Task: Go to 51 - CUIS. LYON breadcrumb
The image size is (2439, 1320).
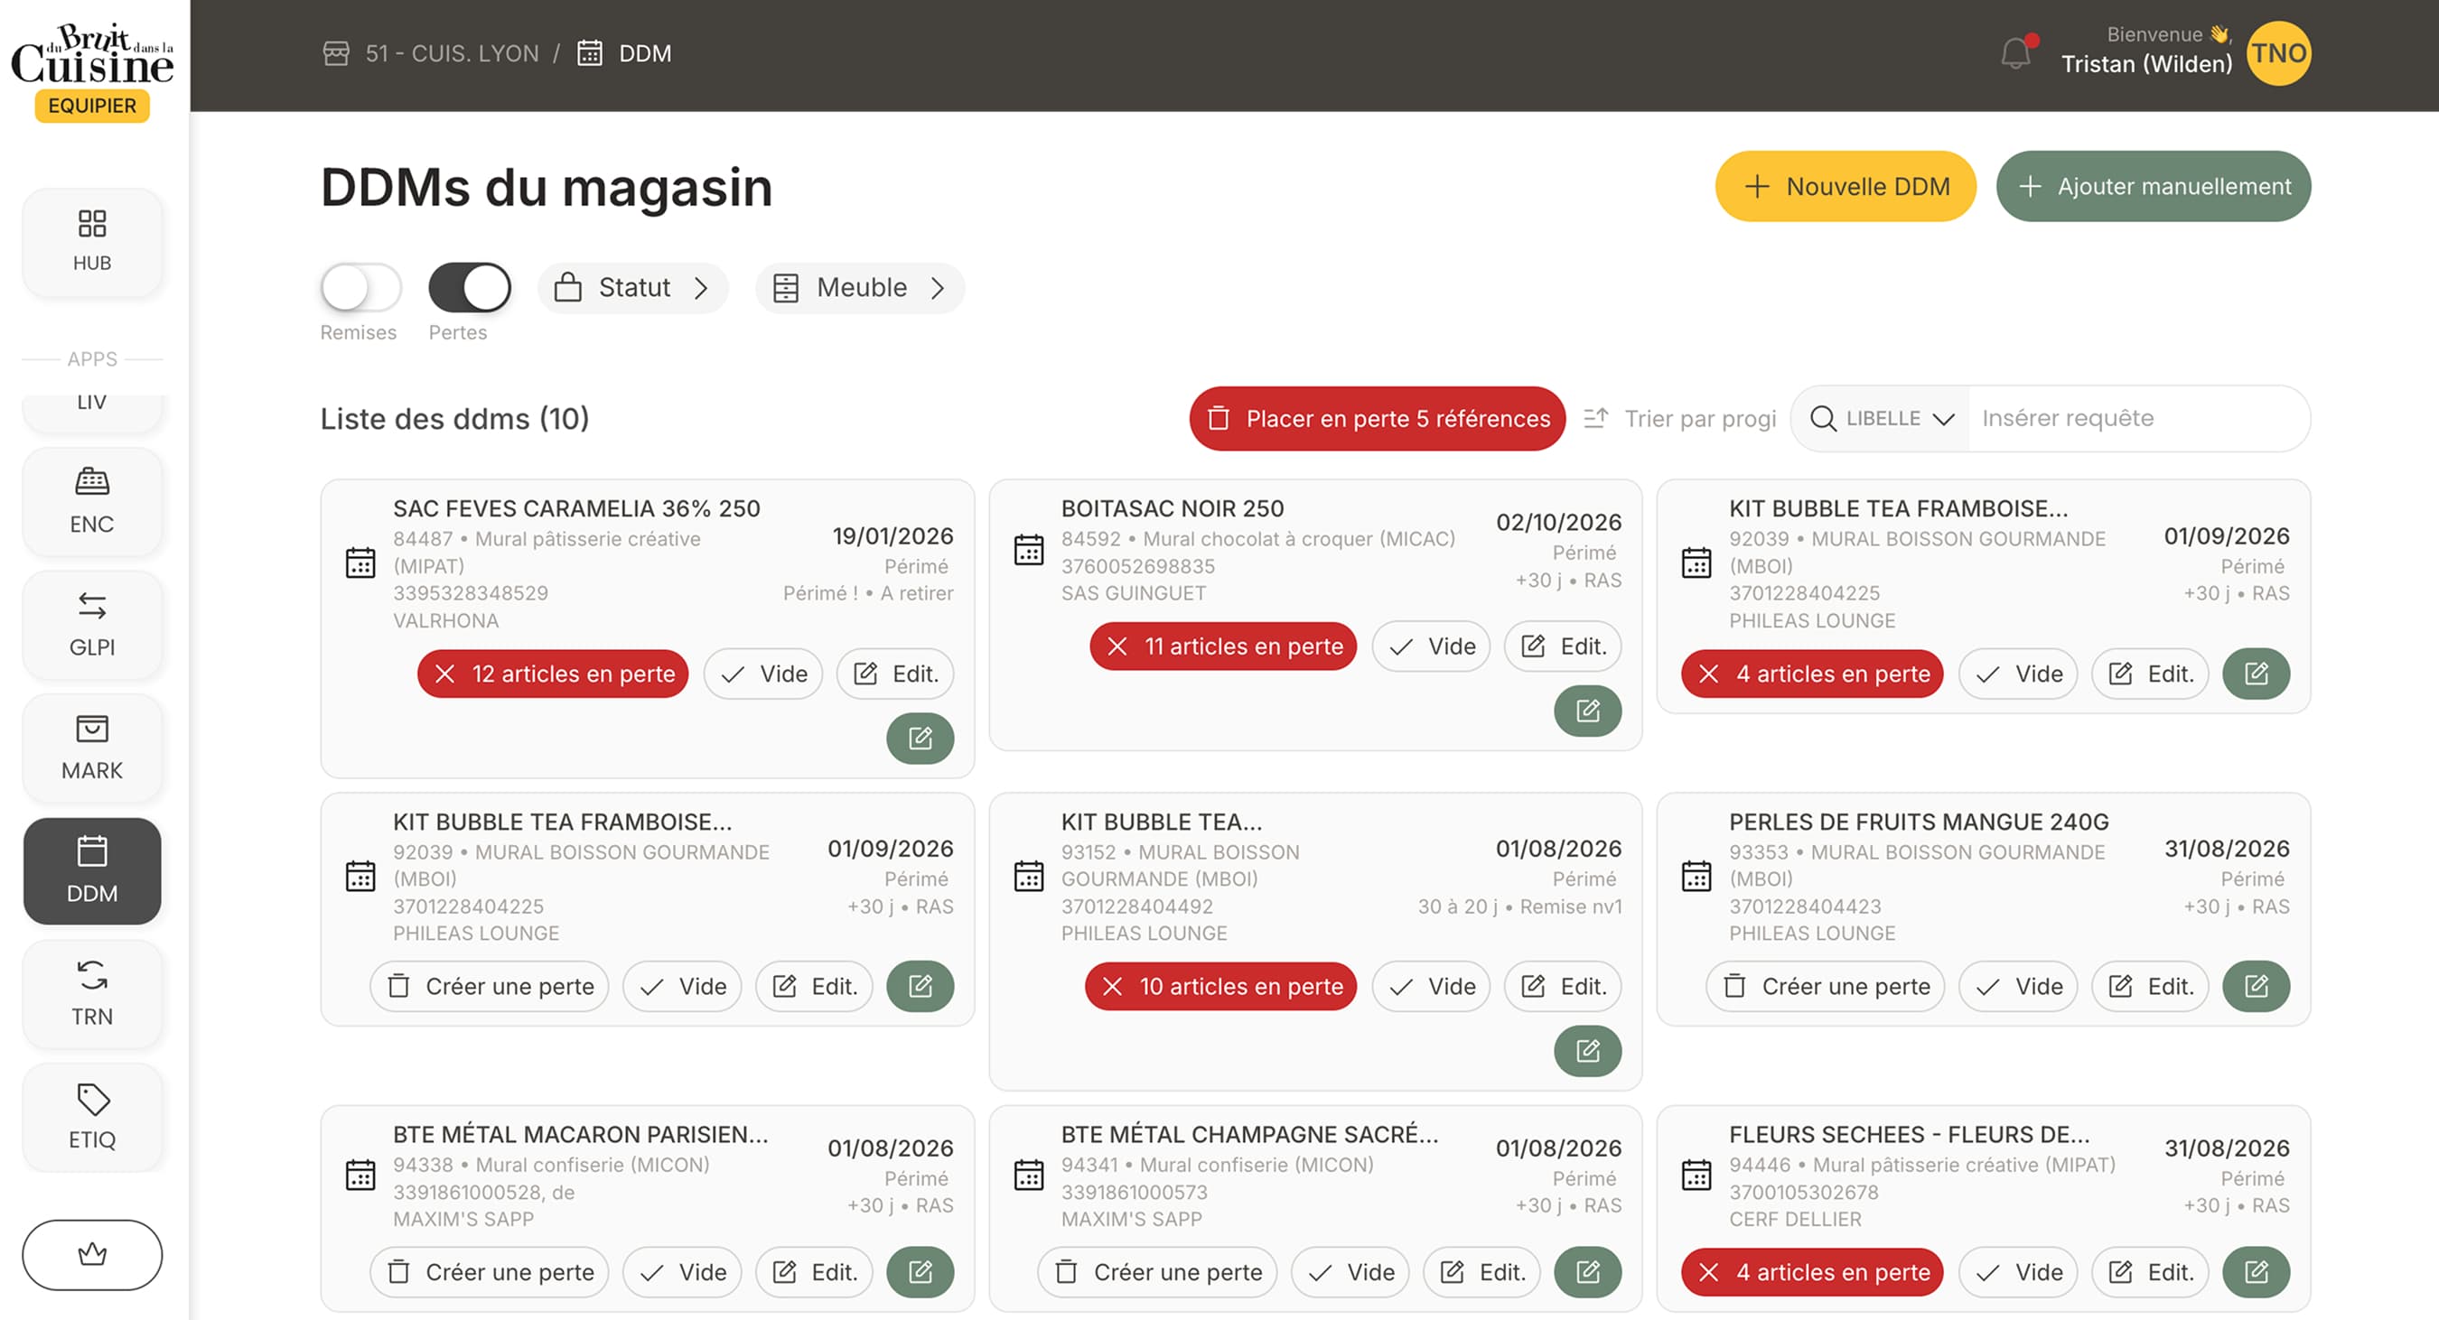Action: 431,53
